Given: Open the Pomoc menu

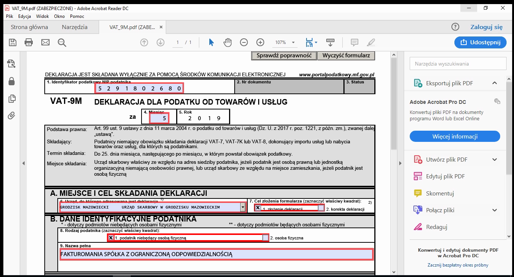Looking at the screenshot, I should pyautogui.click(x=77, y=16).
